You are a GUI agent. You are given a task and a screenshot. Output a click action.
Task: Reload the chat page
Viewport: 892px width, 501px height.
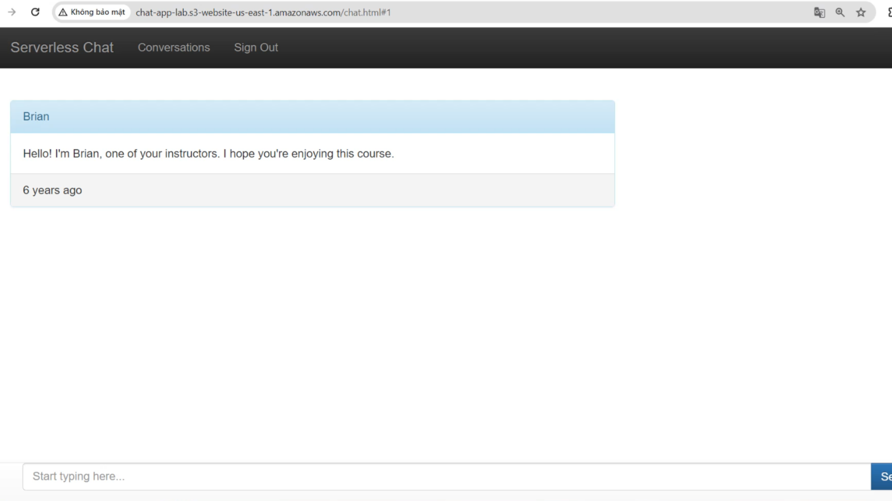[x=35, y=13]
